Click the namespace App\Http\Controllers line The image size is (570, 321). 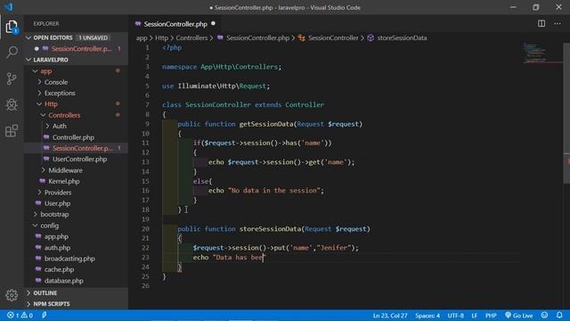point(222,67)
